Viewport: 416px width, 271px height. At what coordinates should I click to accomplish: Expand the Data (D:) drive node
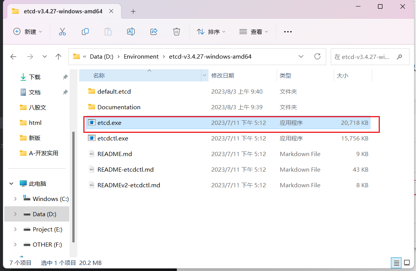(15, 214)
